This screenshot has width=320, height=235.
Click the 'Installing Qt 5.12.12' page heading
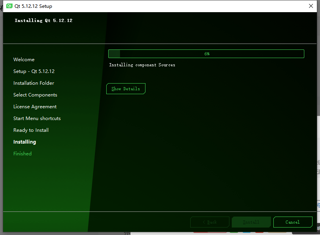44,20
